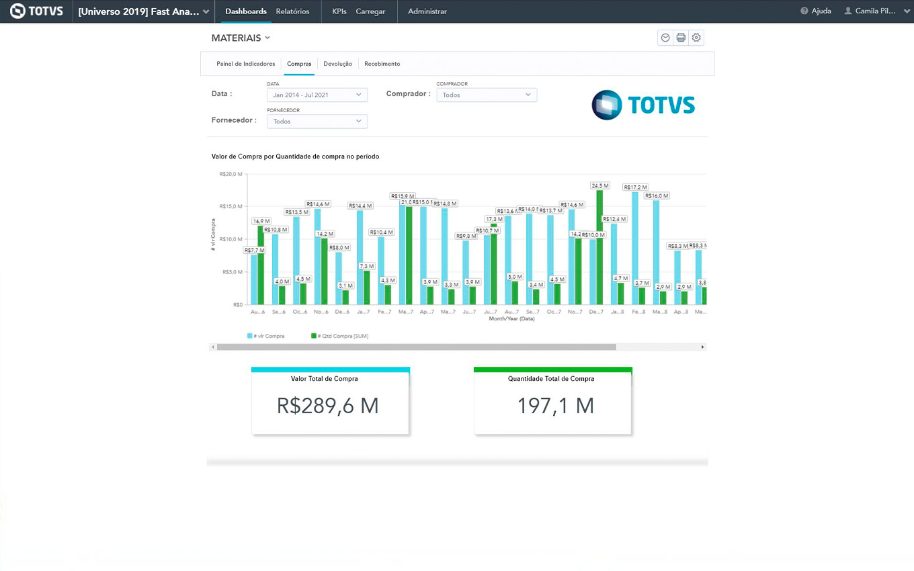
Task: Open dashboard settings gear icon
Action: click(696, 38)
